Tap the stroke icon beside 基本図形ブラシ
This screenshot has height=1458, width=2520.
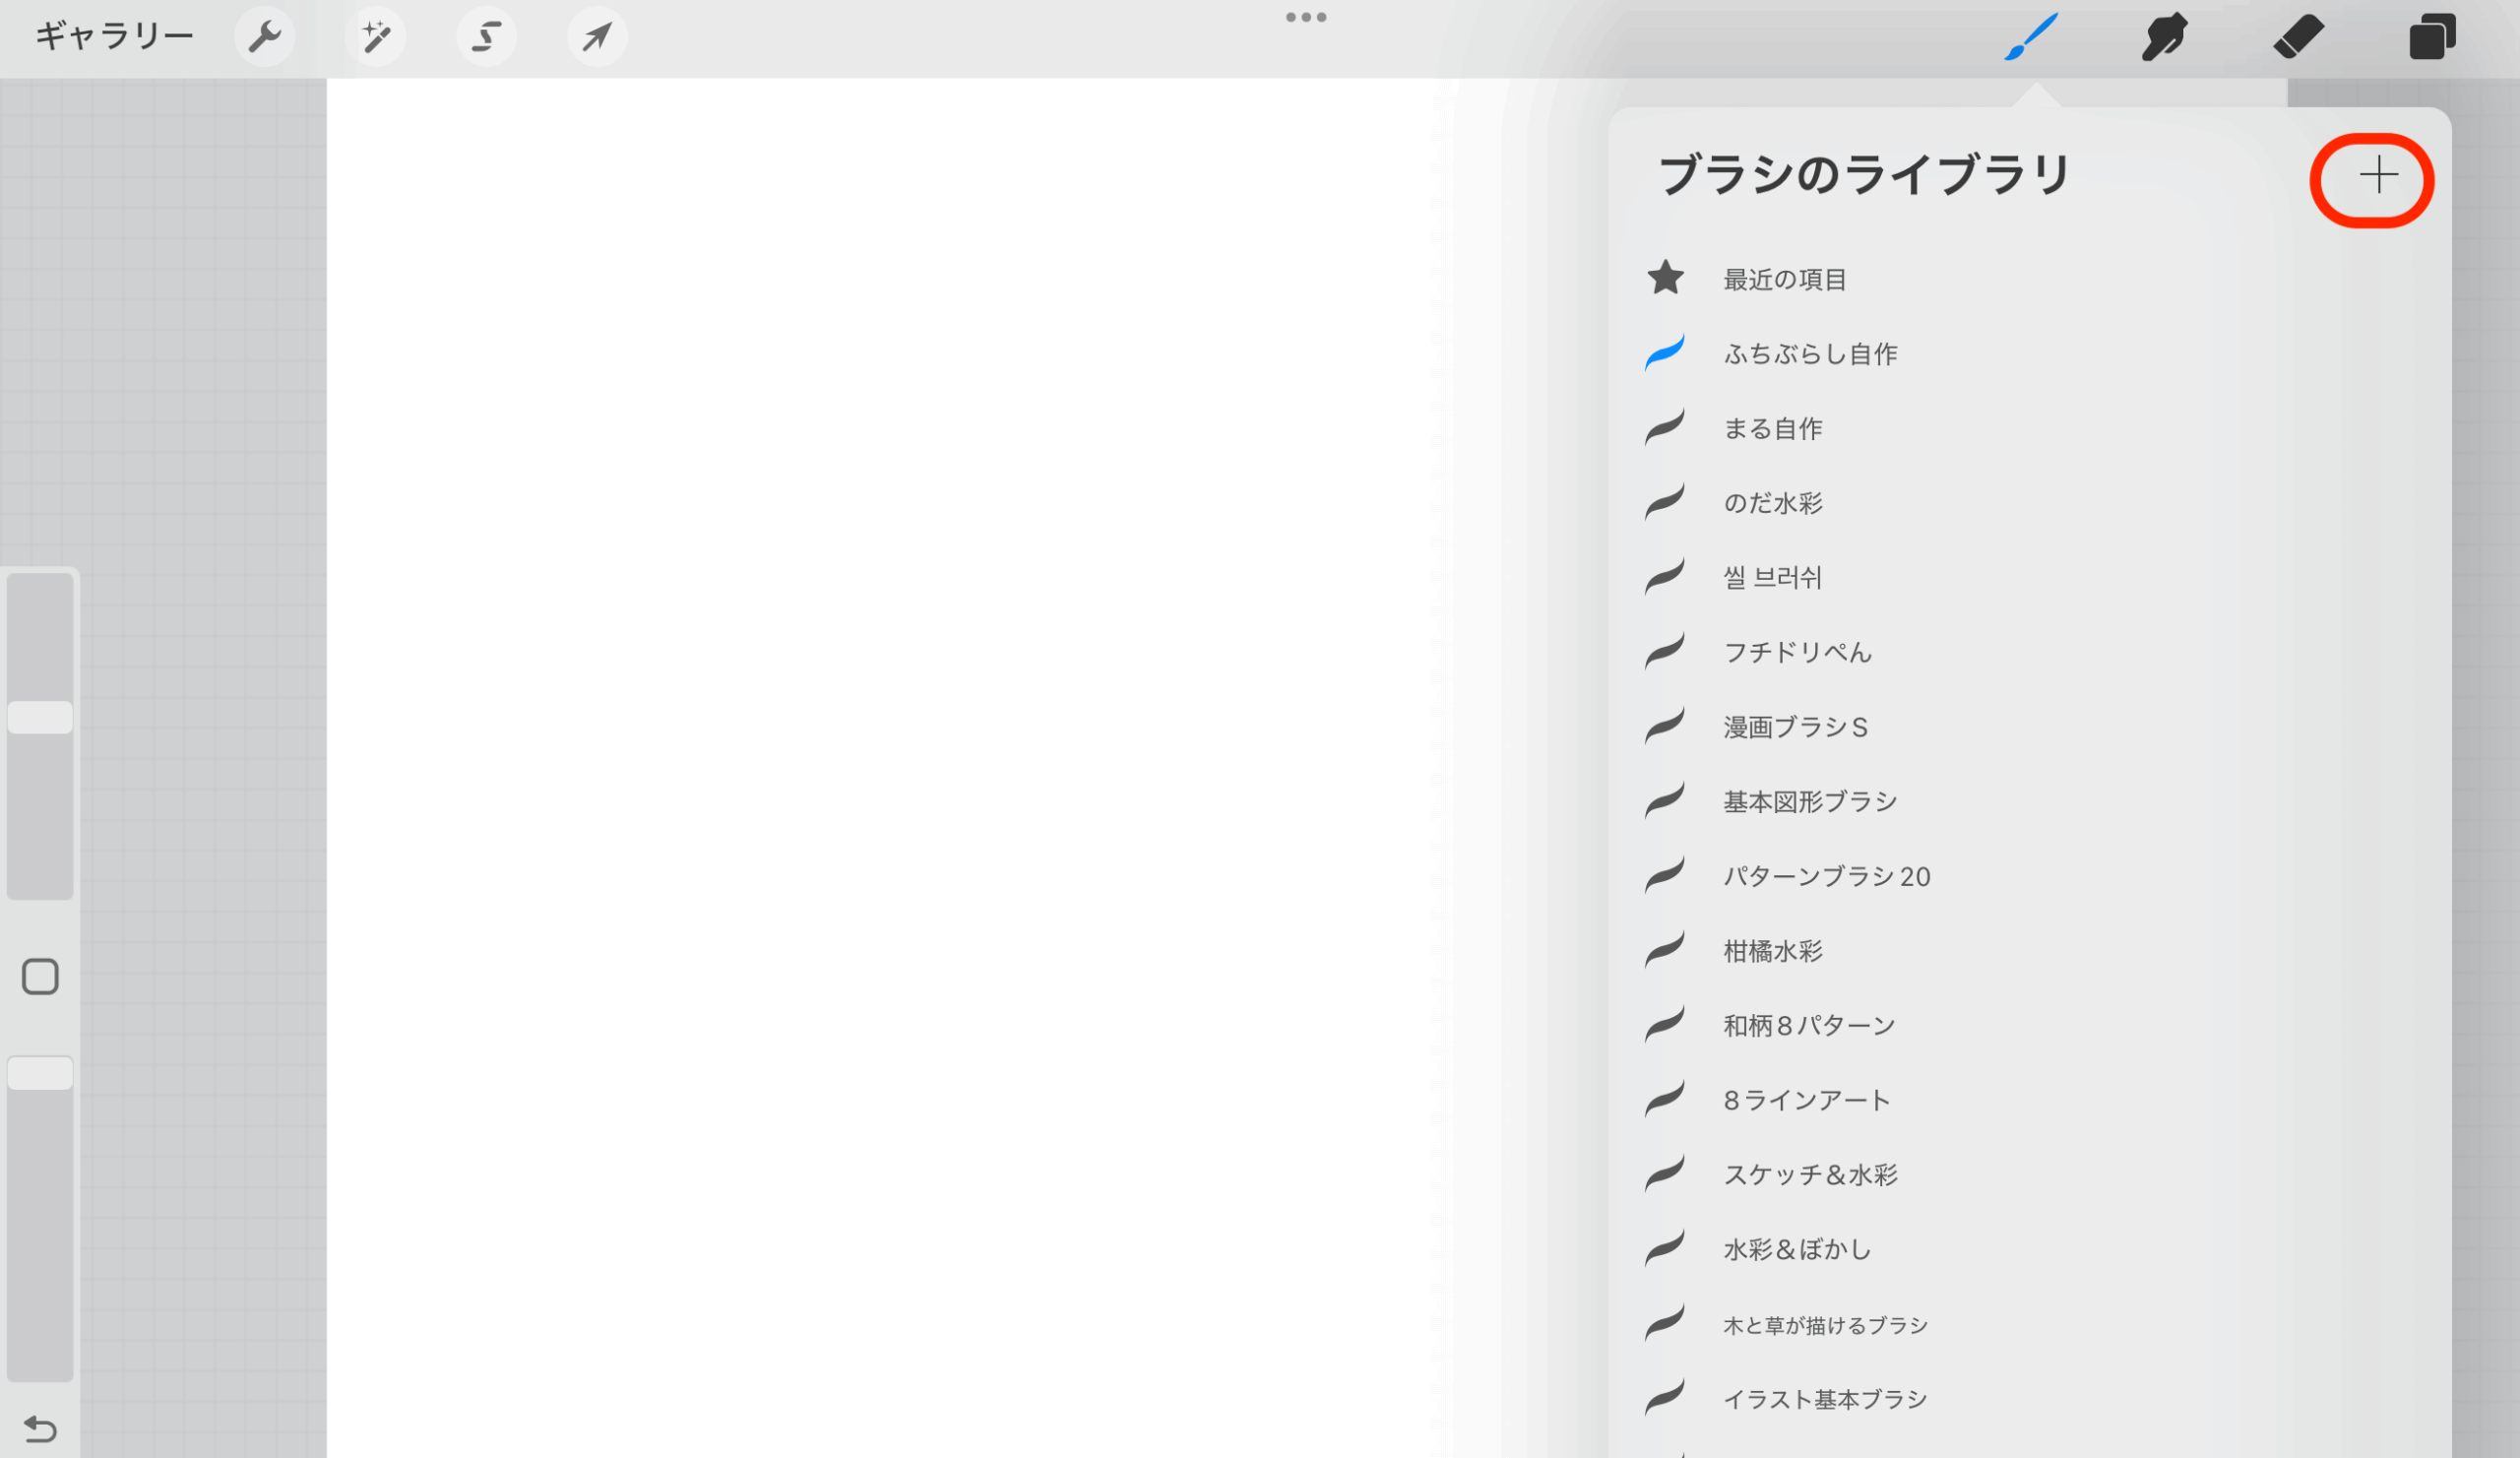click(x=1665, y=801)
